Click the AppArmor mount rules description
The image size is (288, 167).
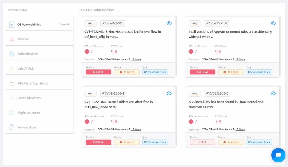[x=230, y=34]
